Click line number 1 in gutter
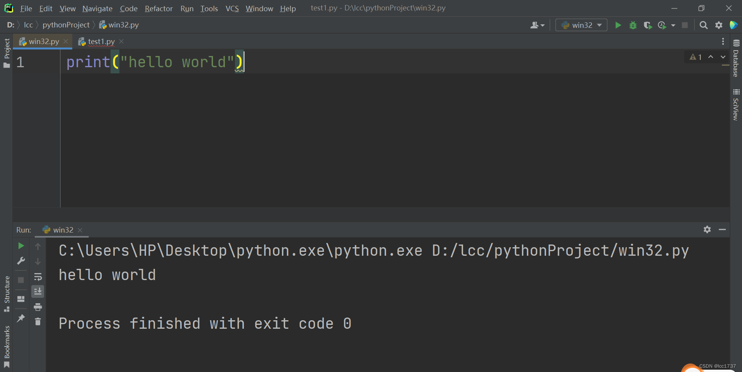This screenshot has height=372, width=742. point(20,62)
